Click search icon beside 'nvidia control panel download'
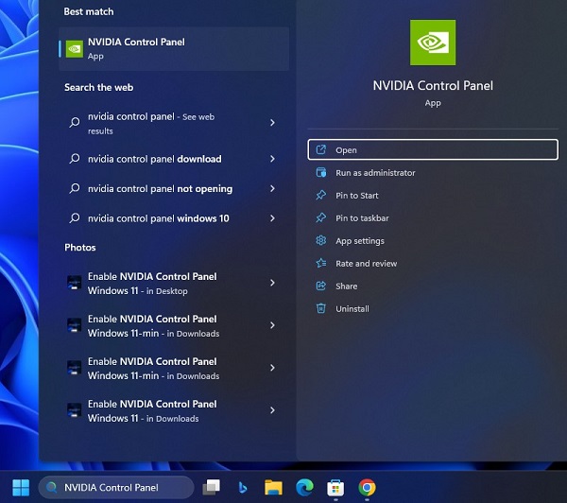The height and width of the screenshot is (503, 567). pos(75,159)
